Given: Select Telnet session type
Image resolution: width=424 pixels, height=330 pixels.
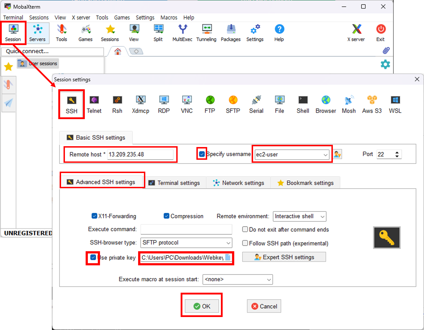Looking at the screenshot, I should pyautogui.click(x=94, y=104).
